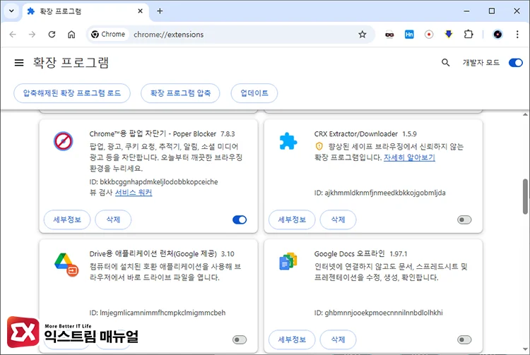Search extensions with magnifier icon
The height and width of the screenshot is (355, 530).
[x=445, y=63]
